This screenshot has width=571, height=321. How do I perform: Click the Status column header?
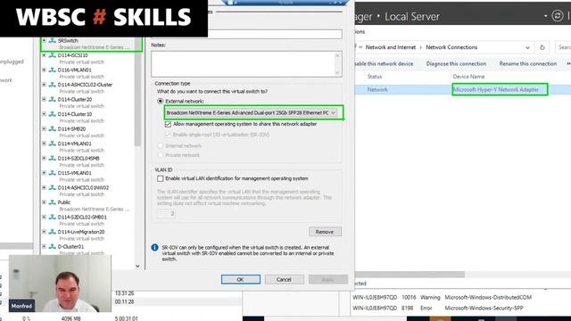[x=375, y=77]
